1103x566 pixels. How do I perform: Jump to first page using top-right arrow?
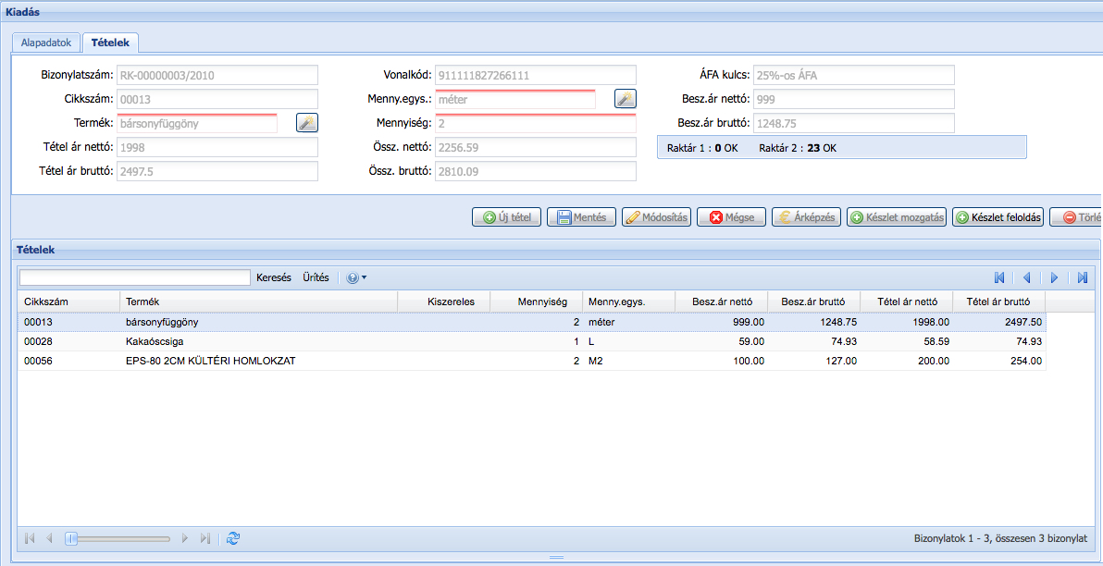coord(999,277)
